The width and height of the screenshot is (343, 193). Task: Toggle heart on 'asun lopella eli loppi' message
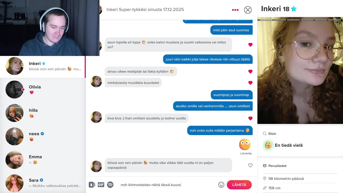250,45
